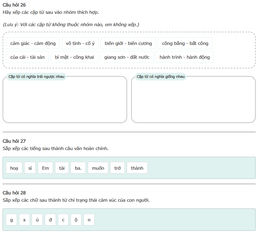This screenshot has width=258, height=234.
Task: Pick the word tile 'ba.'
Action: point(78,168)
